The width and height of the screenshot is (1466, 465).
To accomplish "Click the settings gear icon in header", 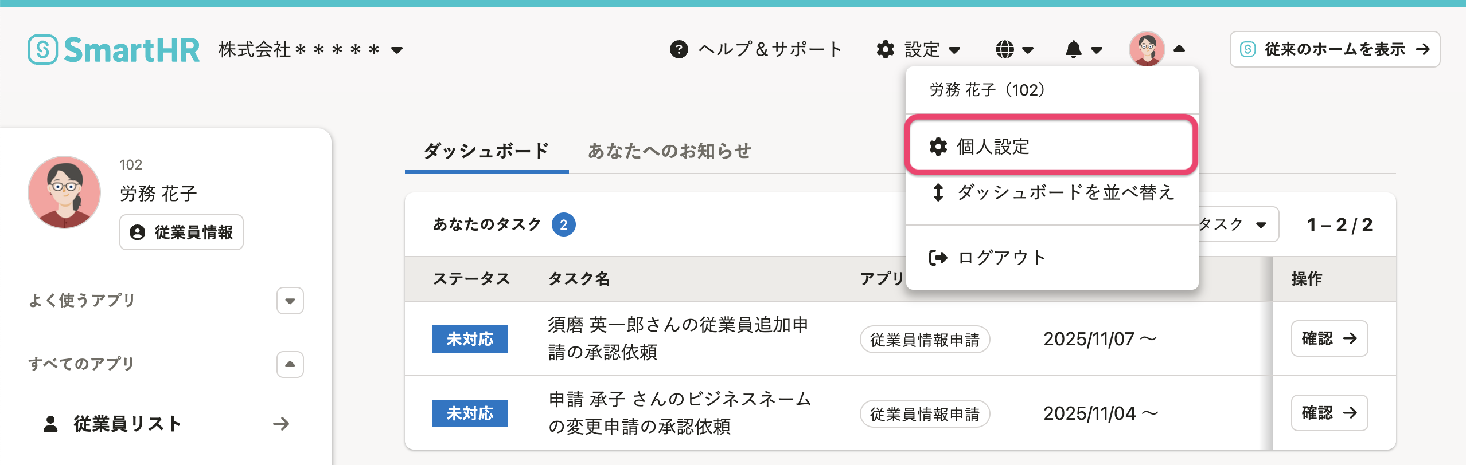I will [x=886, y=50].
